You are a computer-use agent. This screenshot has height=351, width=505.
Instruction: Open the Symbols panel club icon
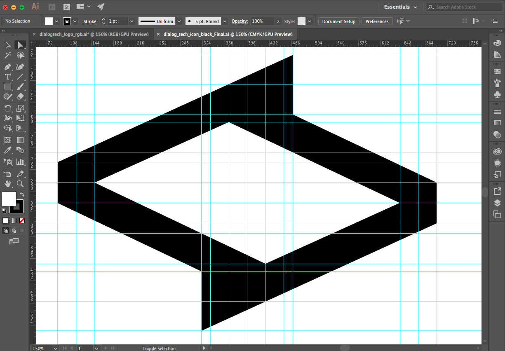click(x=497, y=95)
